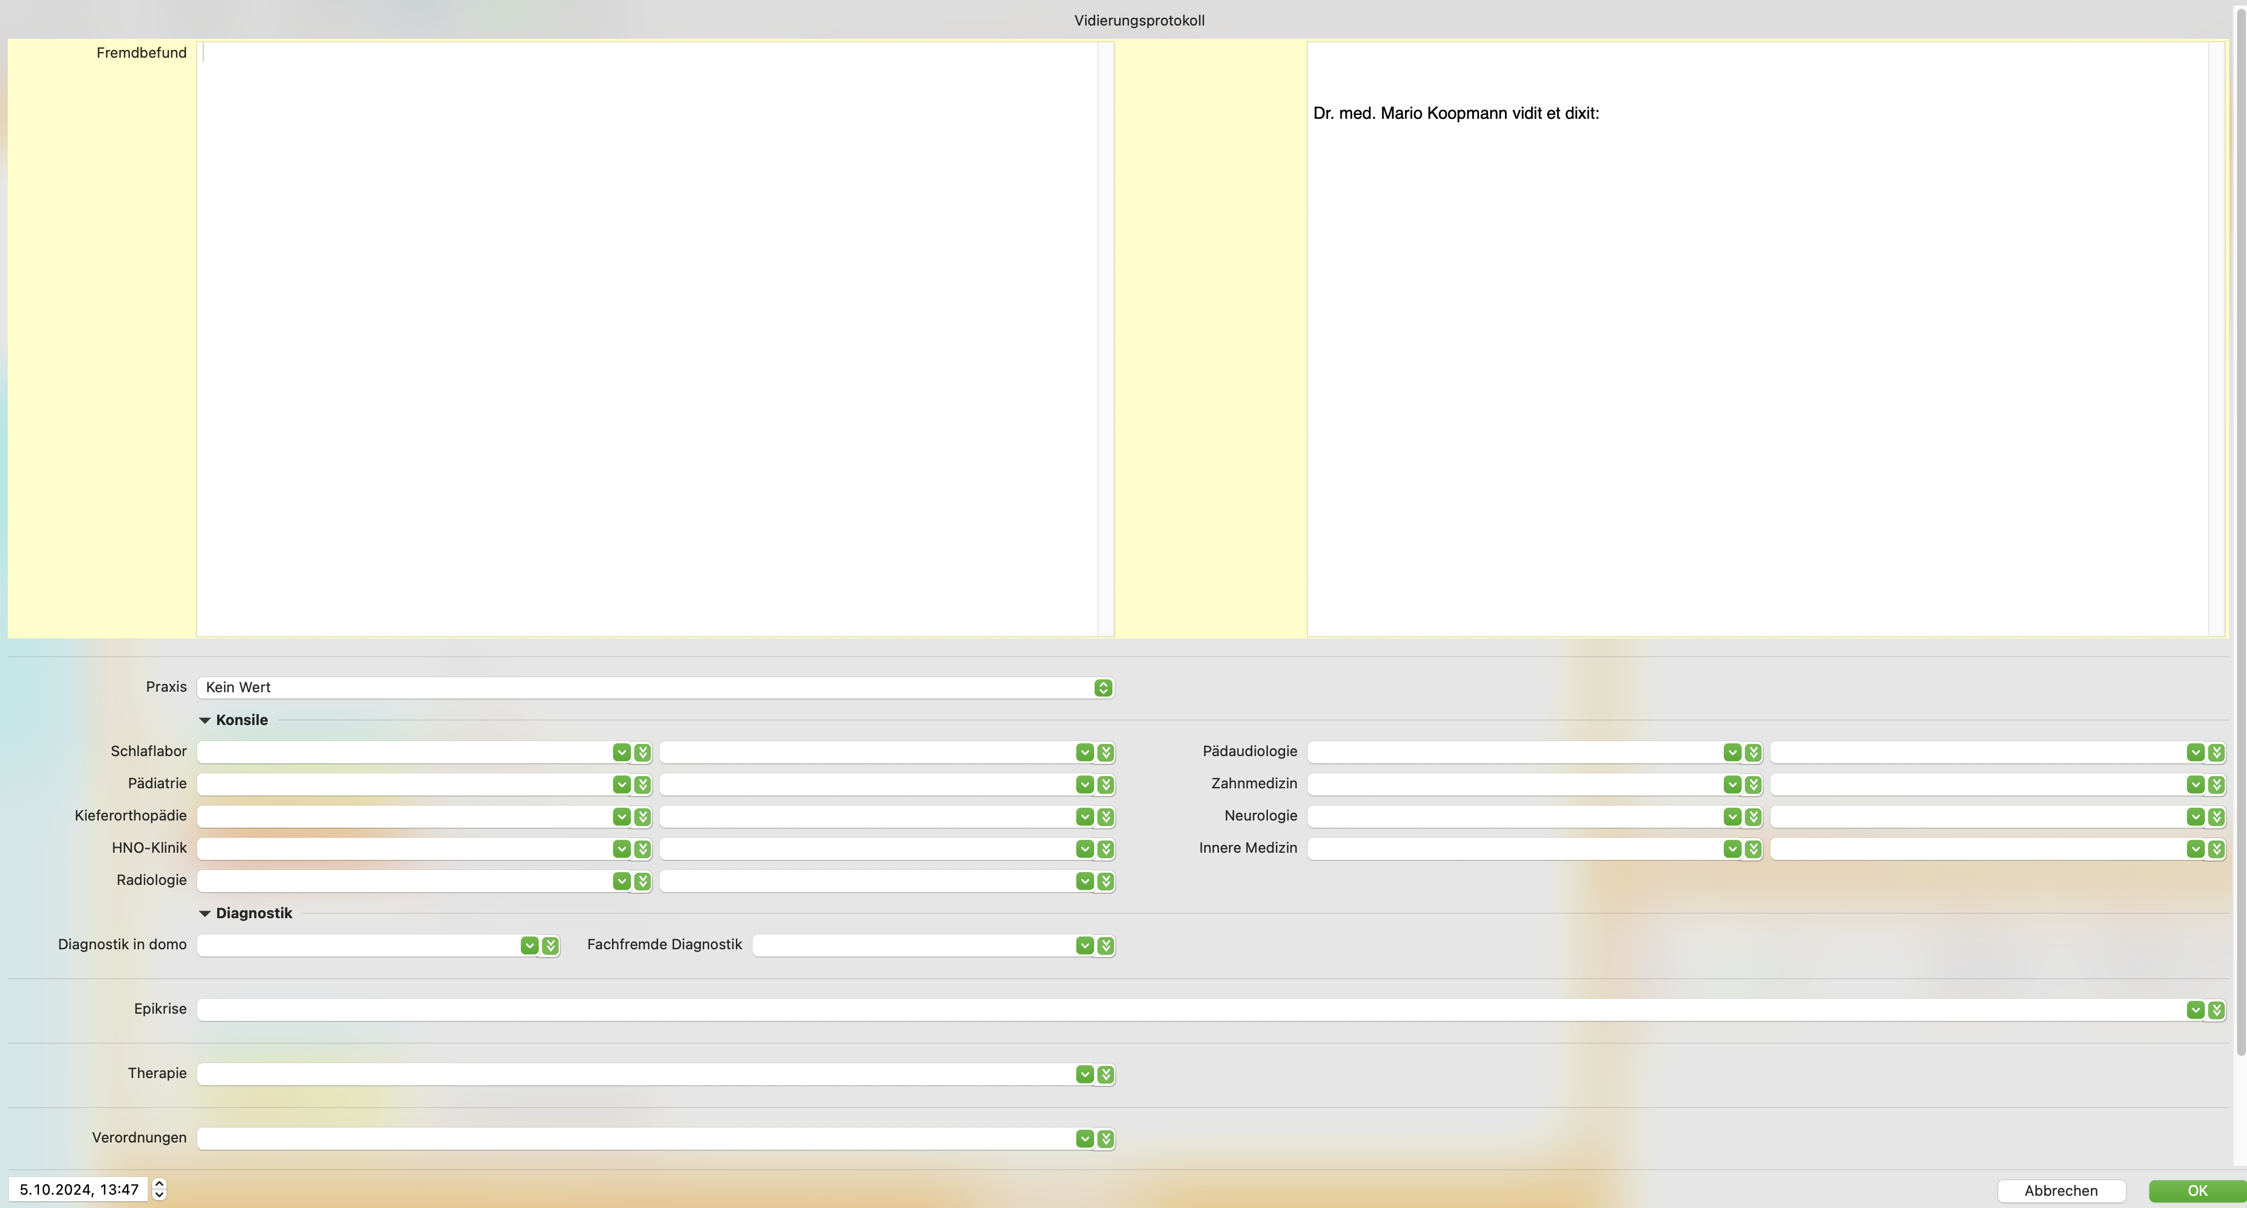The image size is (2247, 1208).
Task: Click double-chevron icon of second Neurologie field
Action: coord(2216,817)
